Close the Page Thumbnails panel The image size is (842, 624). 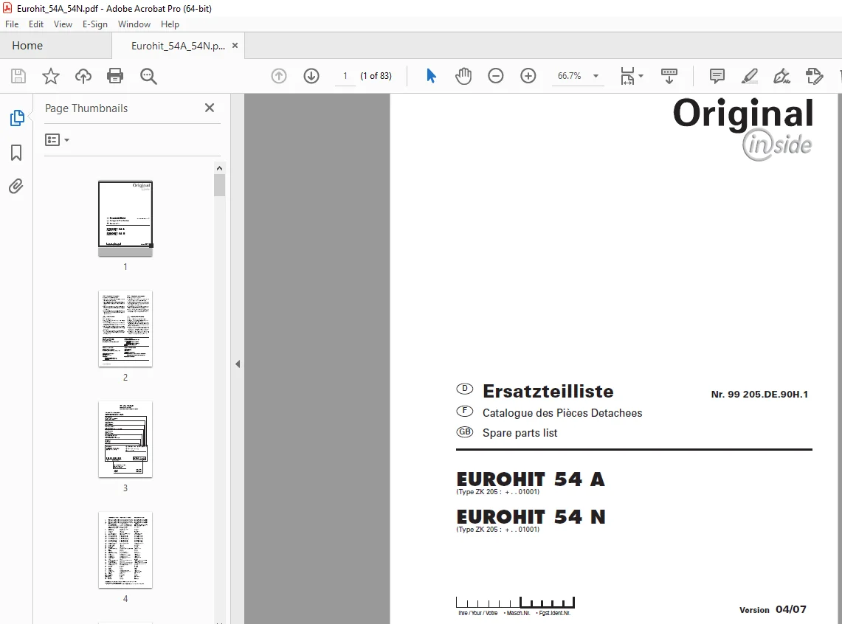pyautogui.click(x=210, y=108)
